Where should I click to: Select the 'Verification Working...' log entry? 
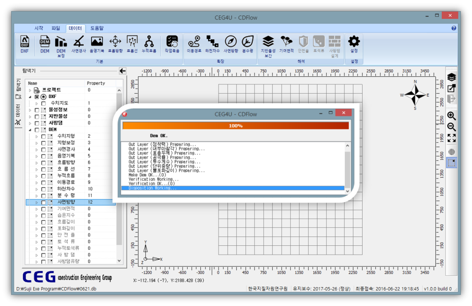click(153, 179)
